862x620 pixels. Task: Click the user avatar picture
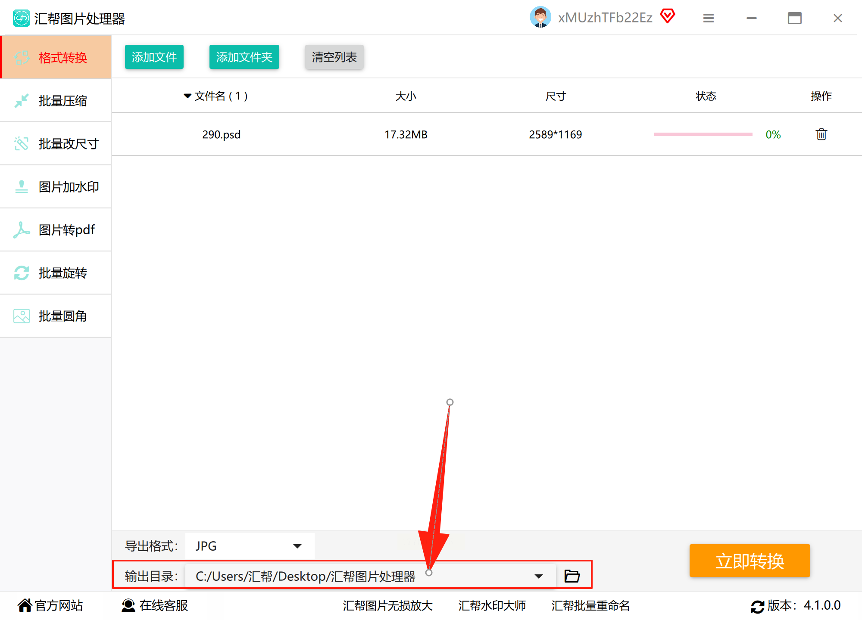(x=540, y=17)
